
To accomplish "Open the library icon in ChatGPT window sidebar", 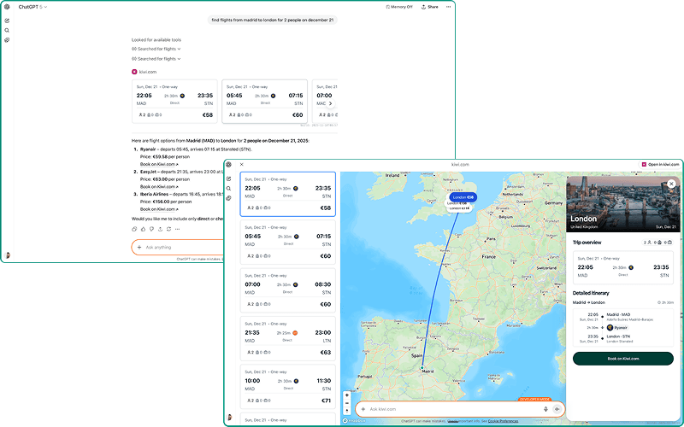I will 7,40.
